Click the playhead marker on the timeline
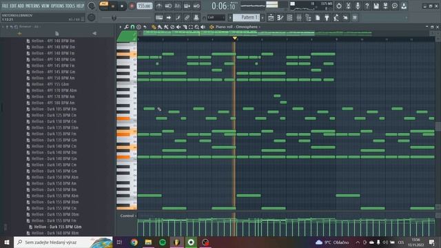The image size is (441, 248). [234, 39]
